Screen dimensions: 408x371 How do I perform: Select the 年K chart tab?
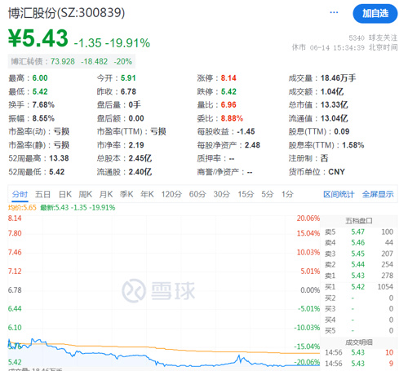coord(147,194)
